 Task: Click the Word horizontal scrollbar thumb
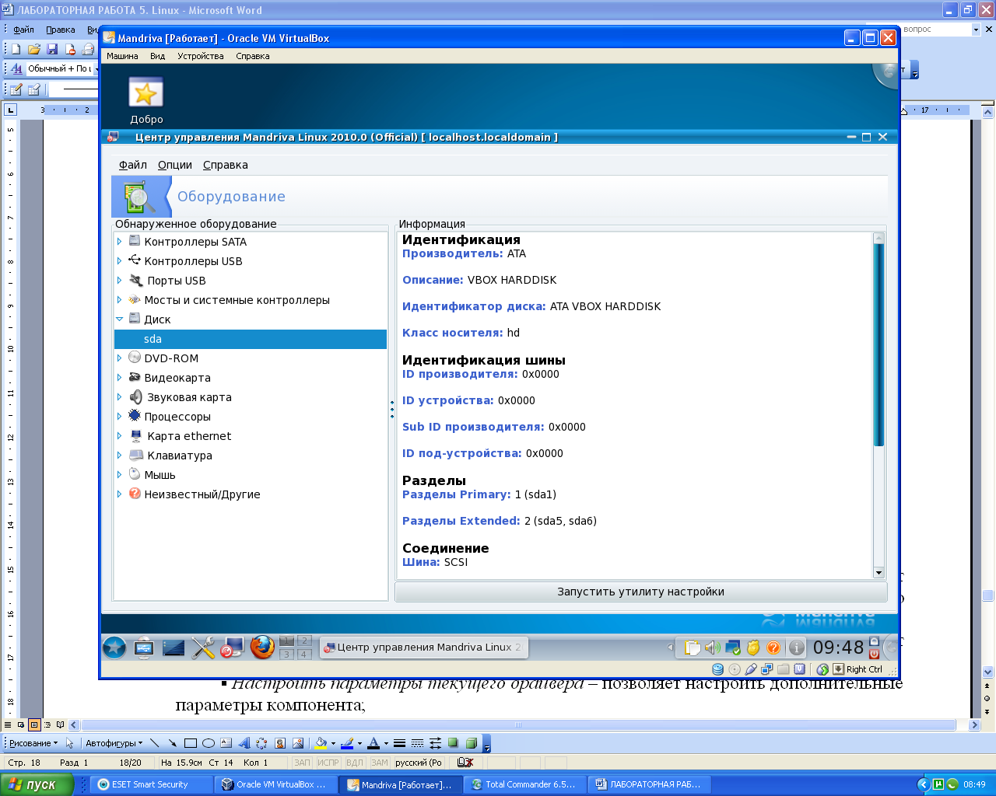(518, 725)
